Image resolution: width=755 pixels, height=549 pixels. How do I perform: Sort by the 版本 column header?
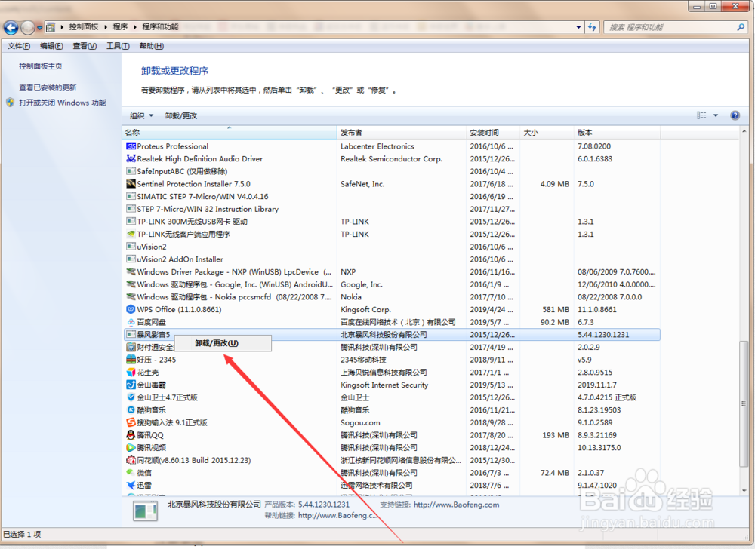pos(617,133)
